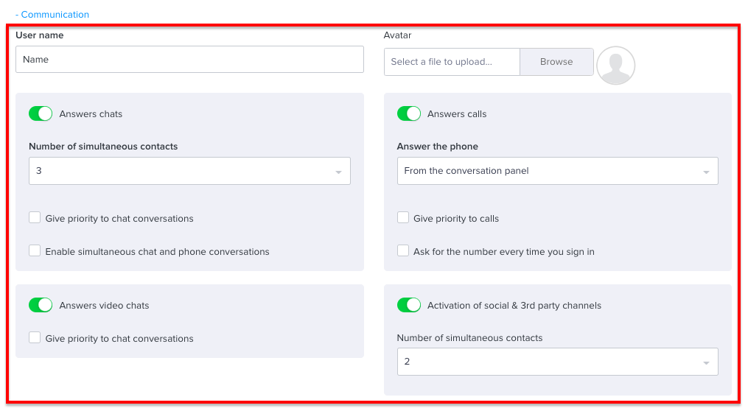Click caret arrow in Answer the phone dropdown

click(706, 172)
